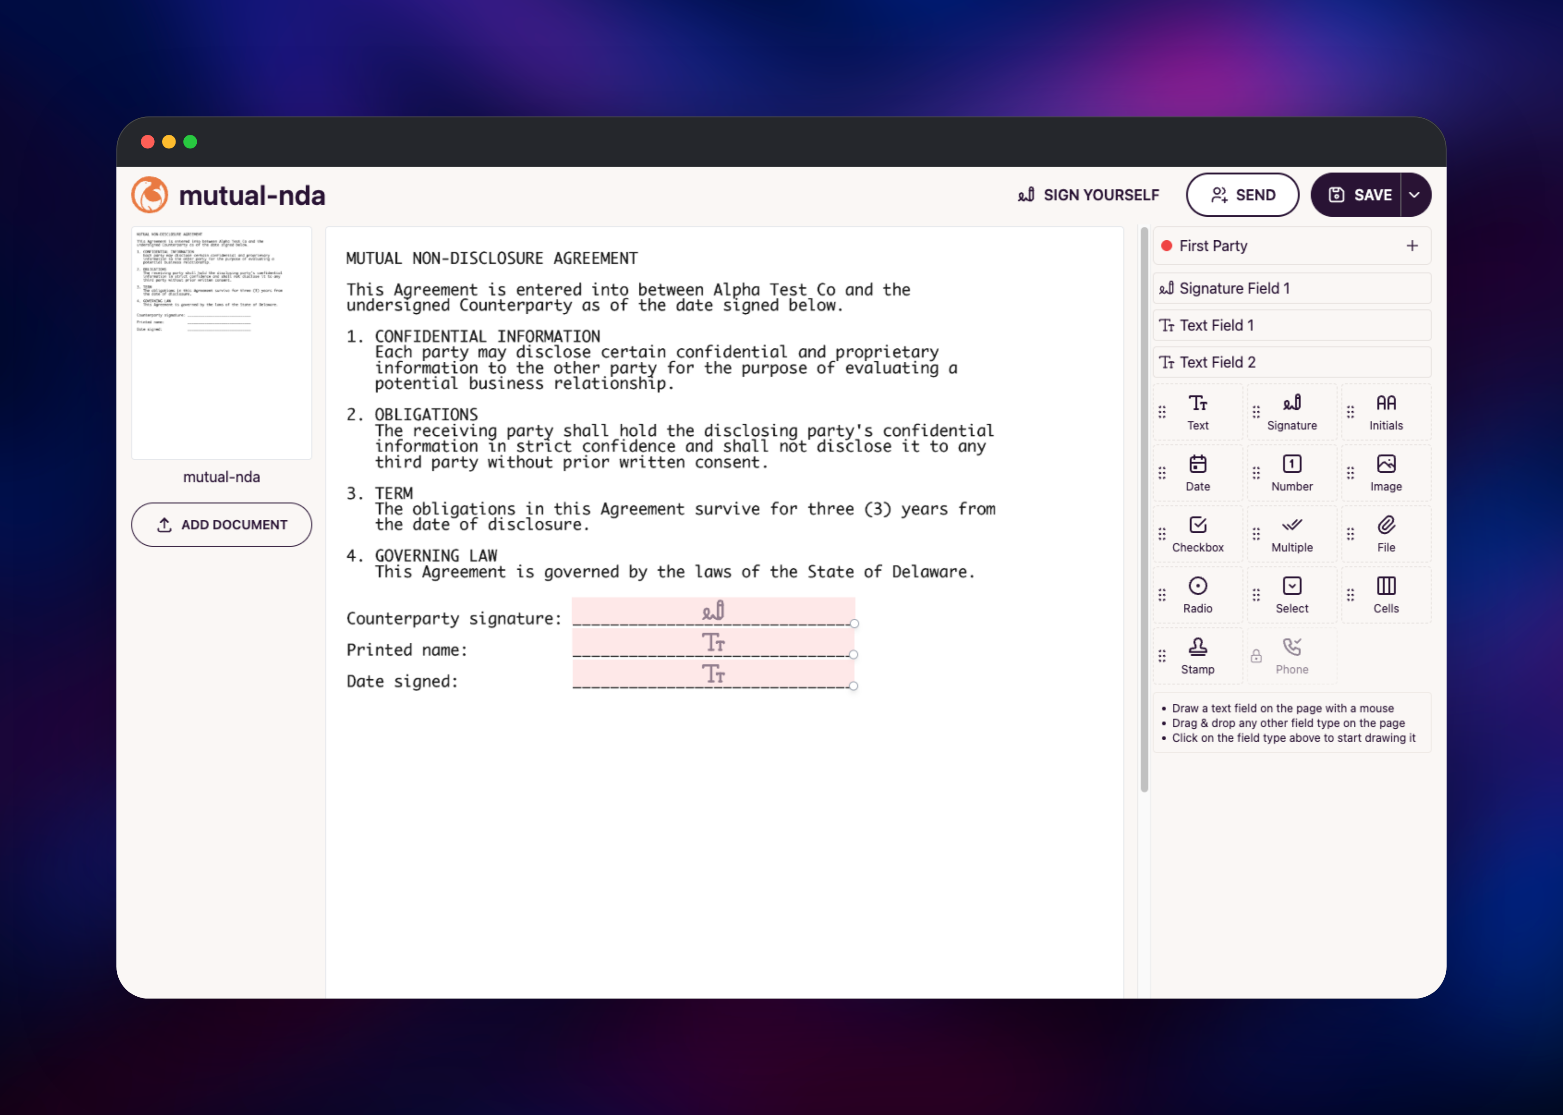
Task: Click the drag handle beside Cells
Action: (x=1350, y=595)
